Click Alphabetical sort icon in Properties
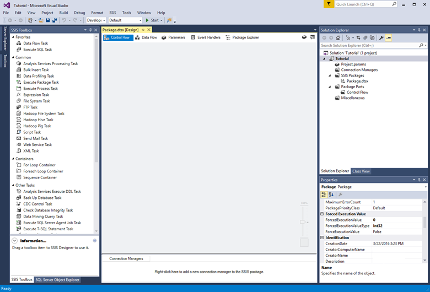This screenshot has width=430, height=292. [331, 194]
